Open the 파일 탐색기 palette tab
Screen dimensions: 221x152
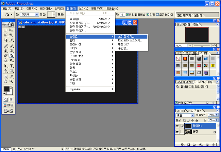point(184,15)
